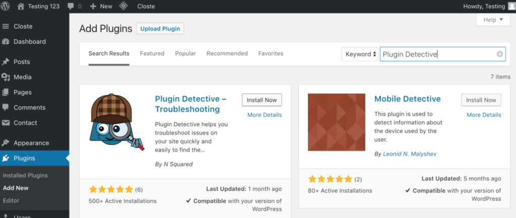Open the WordPress logo menu
This screenshot has height=218, width=516.
click(5, 6)
